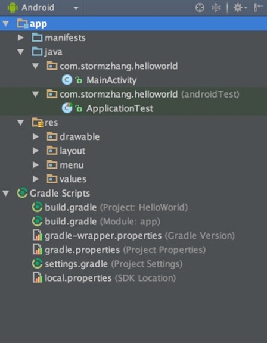
Task: Click the main com.stormzhang.helloworld package icon
Action: (52, 66)
